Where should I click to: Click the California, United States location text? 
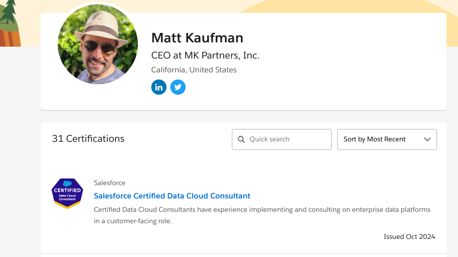194,70
